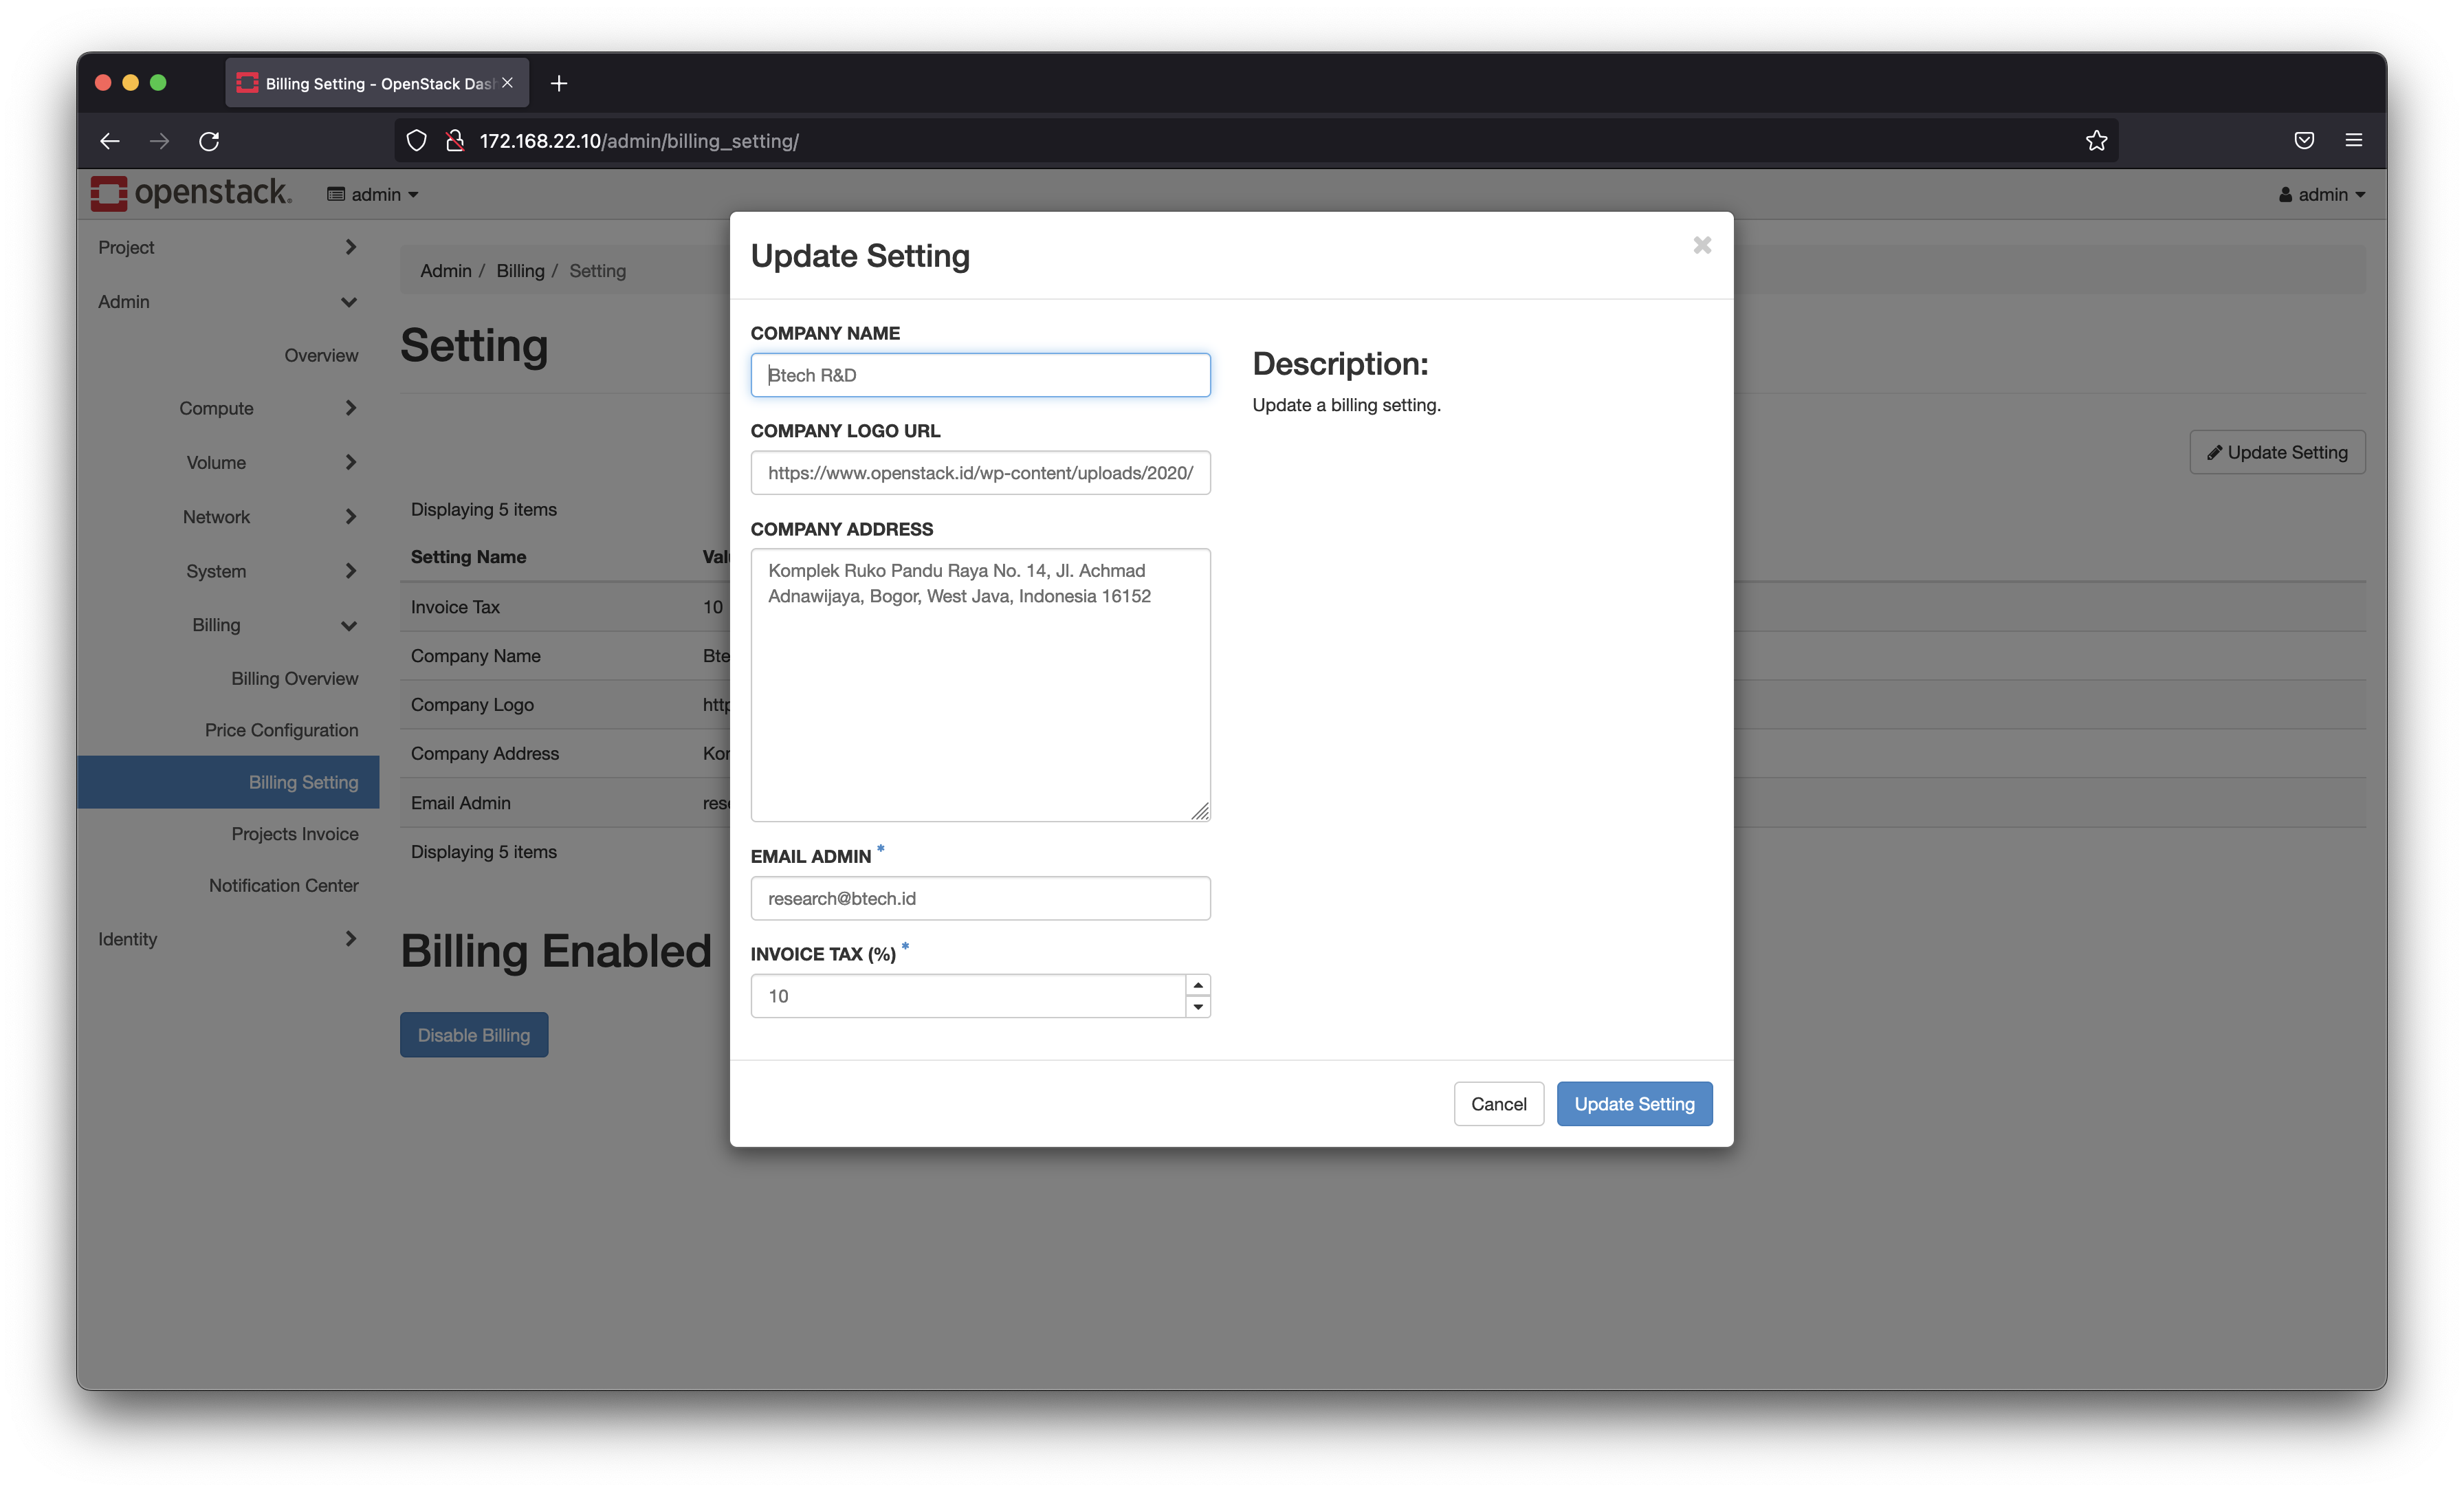Image resolution: width=2464 pixels, height=1492 pixels.
Task: Click the Pocket save icon in the toolbar
Action: tap(2304, 141)
